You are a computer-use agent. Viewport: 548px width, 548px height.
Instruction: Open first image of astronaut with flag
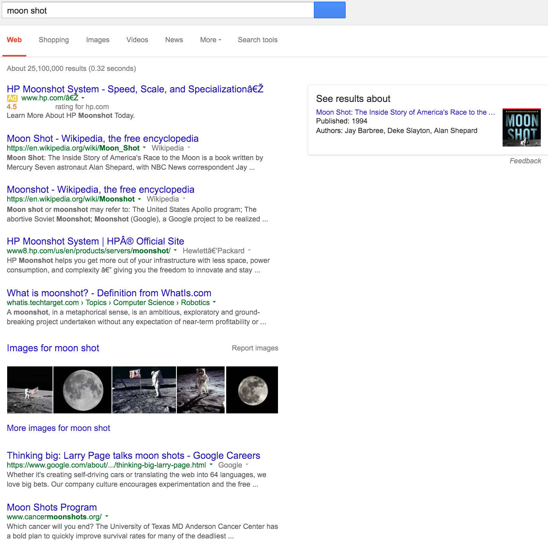(30, 389)
